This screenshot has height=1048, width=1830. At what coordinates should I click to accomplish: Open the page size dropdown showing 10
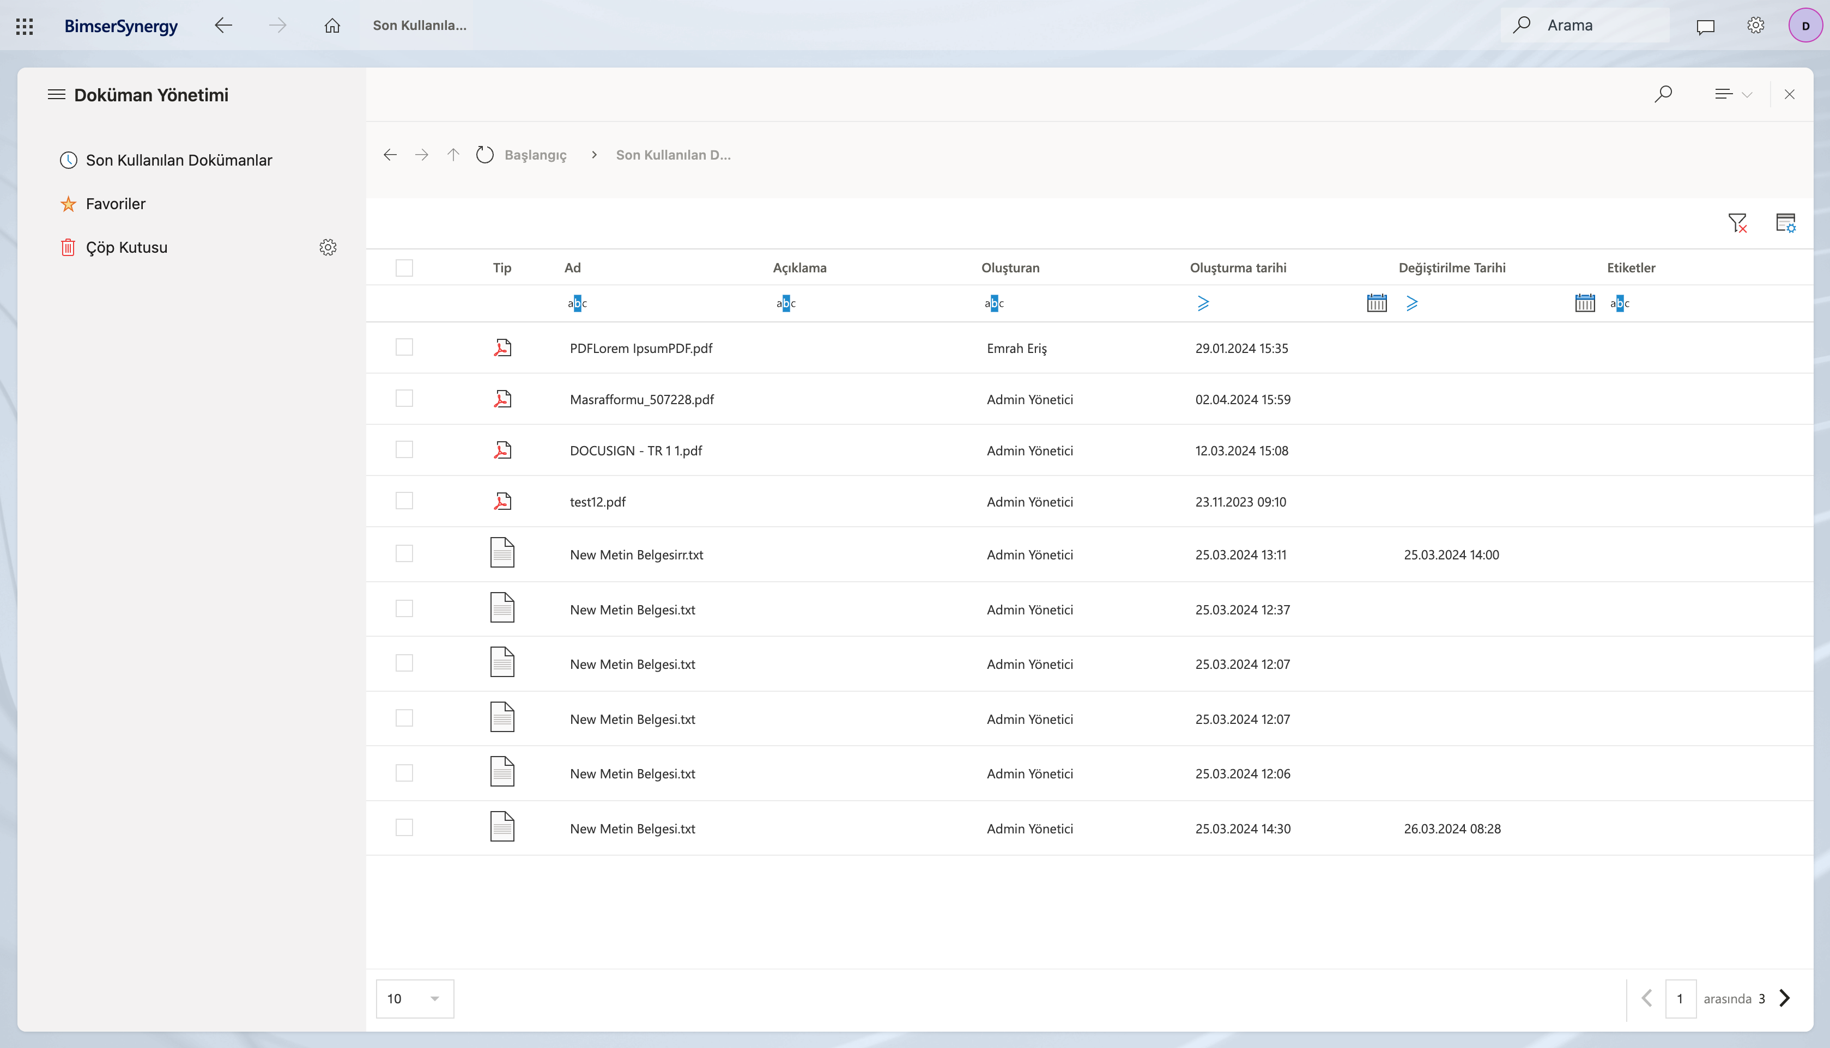pyautogui.click(x=415, y=998)
